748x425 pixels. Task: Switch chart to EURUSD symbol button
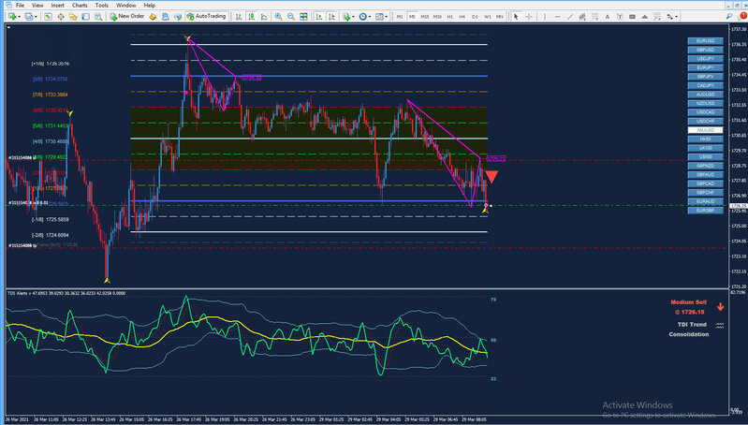[x=706, y=42]
